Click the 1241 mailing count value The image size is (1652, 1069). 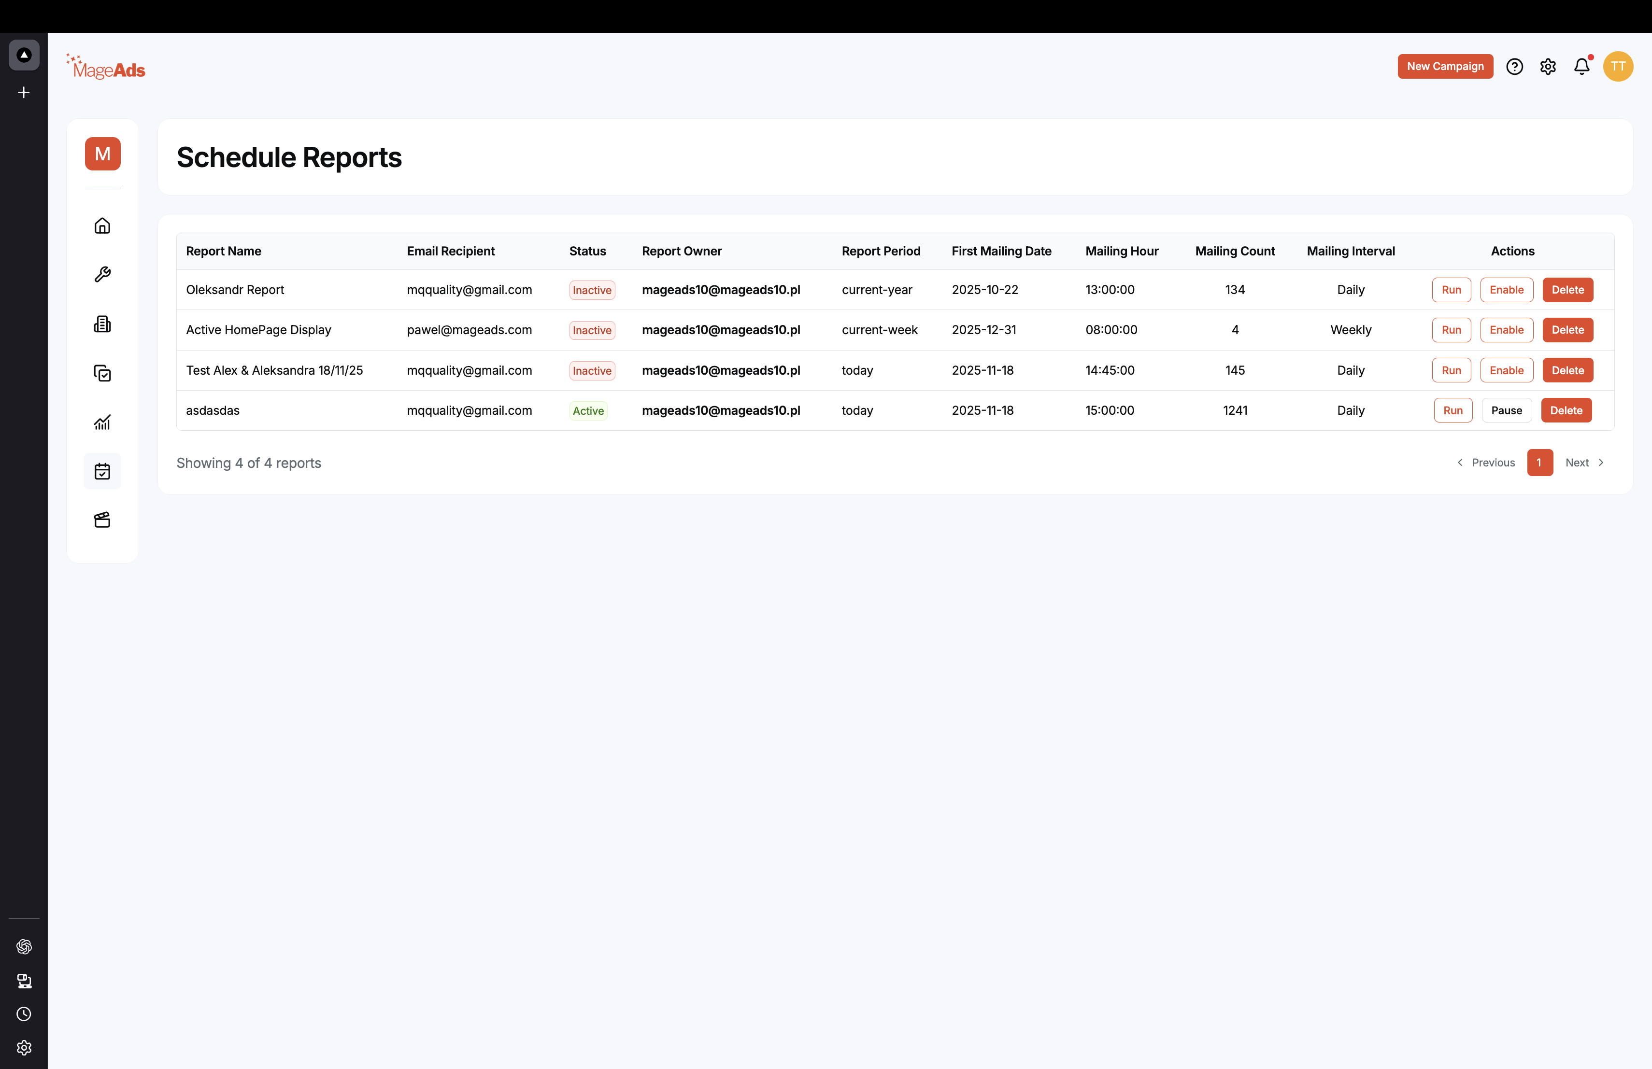click(x=1235, y=411)
